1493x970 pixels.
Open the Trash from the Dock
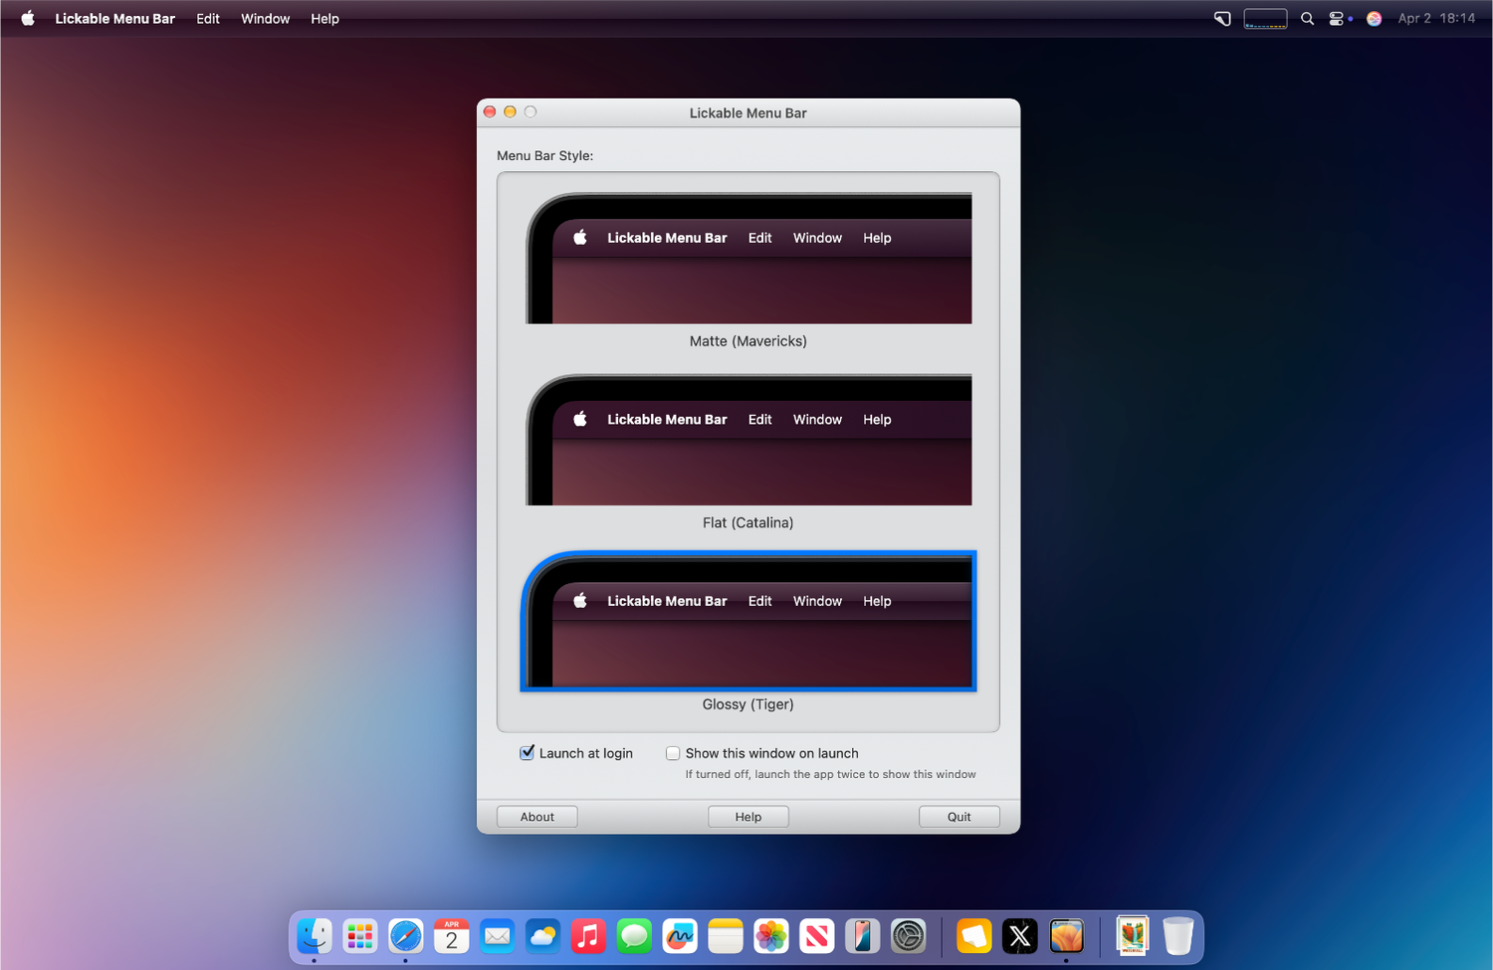[x=1178, y=936]
